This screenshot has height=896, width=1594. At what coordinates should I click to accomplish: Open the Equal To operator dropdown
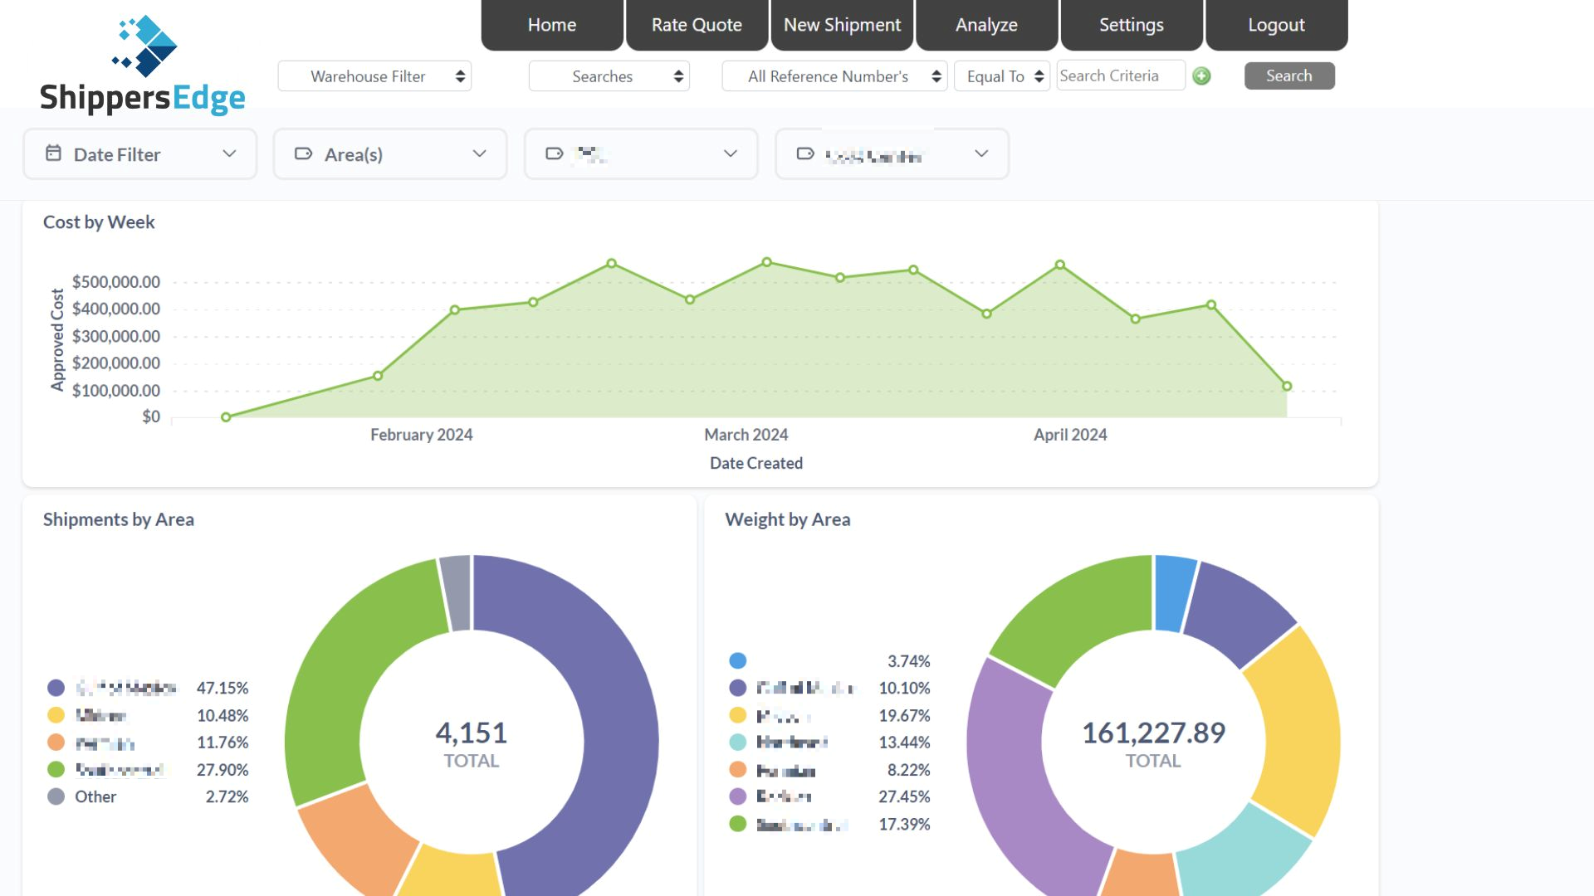click(x=1002, y=76)
